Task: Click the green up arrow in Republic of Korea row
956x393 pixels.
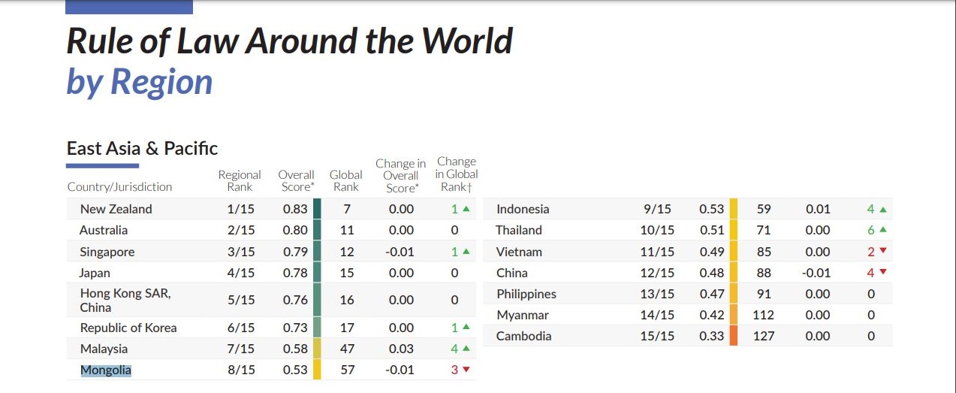Action: point(466,328)
